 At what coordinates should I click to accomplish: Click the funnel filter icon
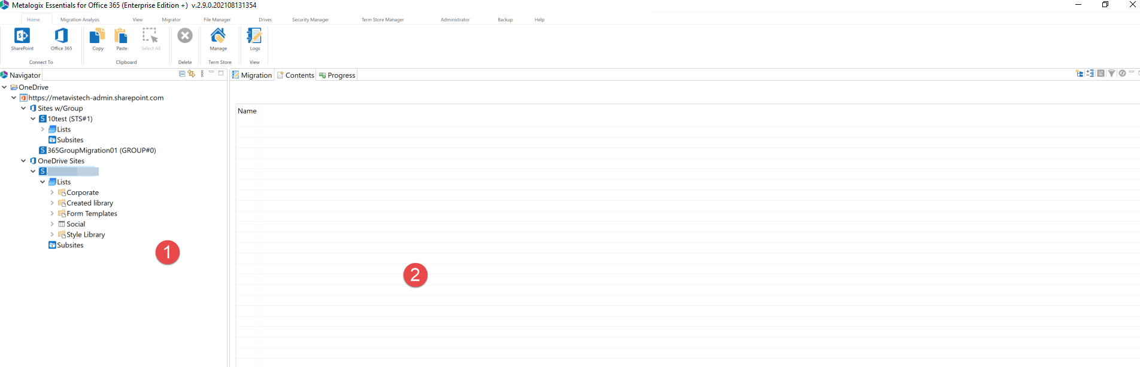pos(1111,74)
